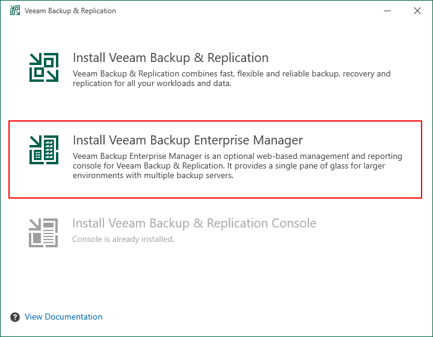
Task: Click the question mark help icon
Action: (x=15, y=317)
